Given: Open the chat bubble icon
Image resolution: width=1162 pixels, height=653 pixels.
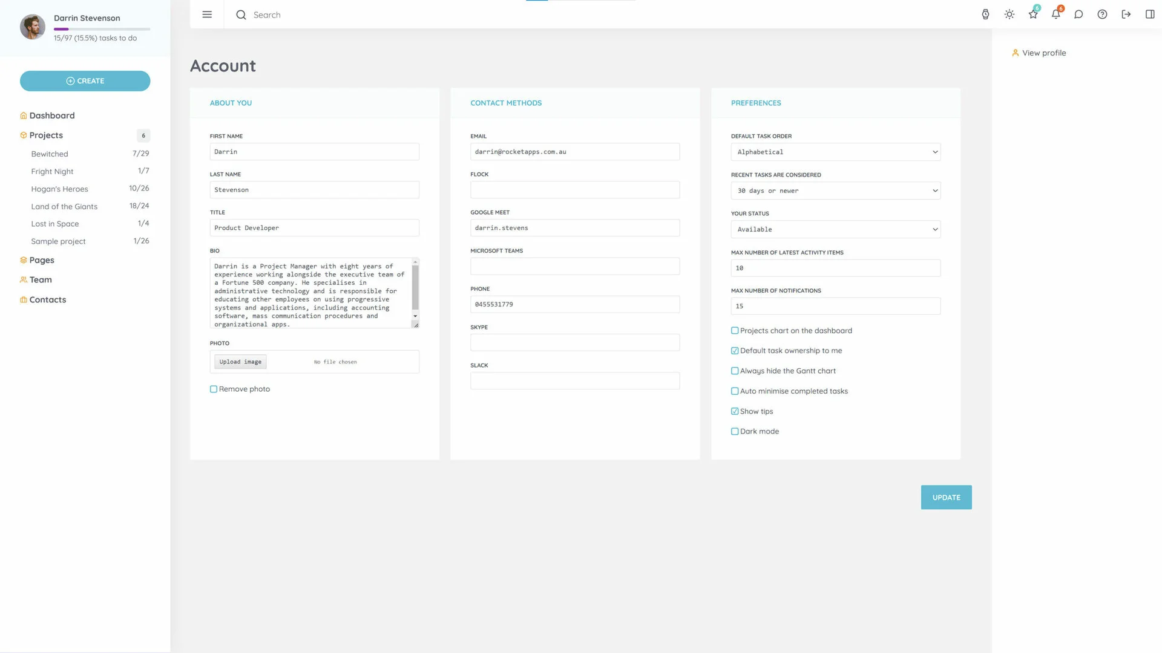Looking at the screenshot, I should pyautogui.click(x=1078, y=15).
